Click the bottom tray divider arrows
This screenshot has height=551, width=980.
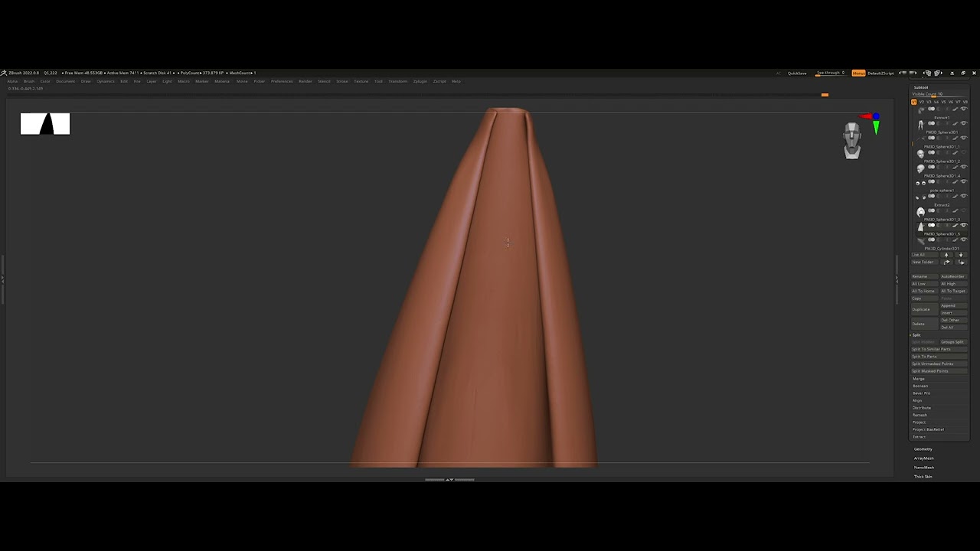tap(449, 480)
